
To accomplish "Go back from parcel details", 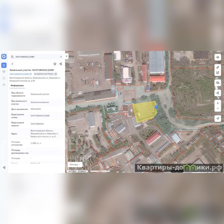I will (x=12, y=64).
